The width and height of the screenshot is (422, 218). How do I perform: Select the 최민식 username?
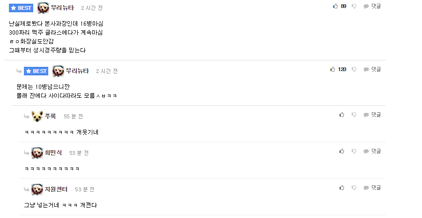click(x=53, y=153)
